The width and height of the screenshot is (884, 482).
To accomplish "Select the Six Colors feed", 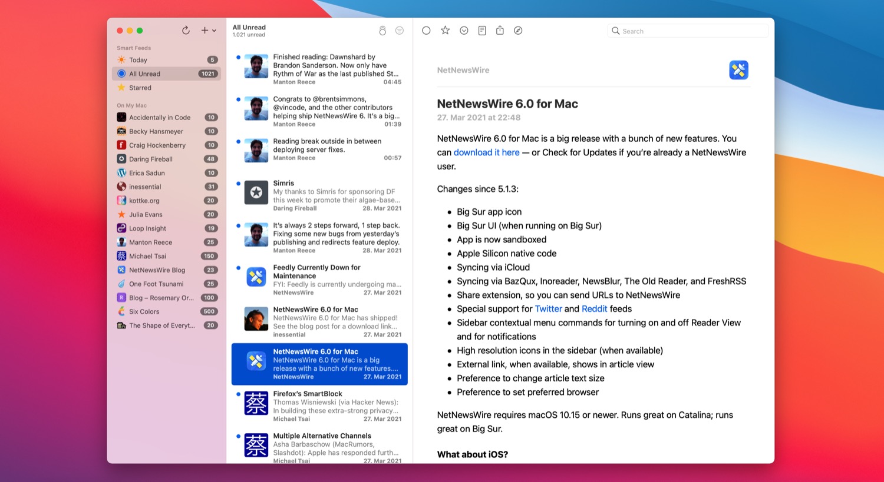I will (144, 311).
